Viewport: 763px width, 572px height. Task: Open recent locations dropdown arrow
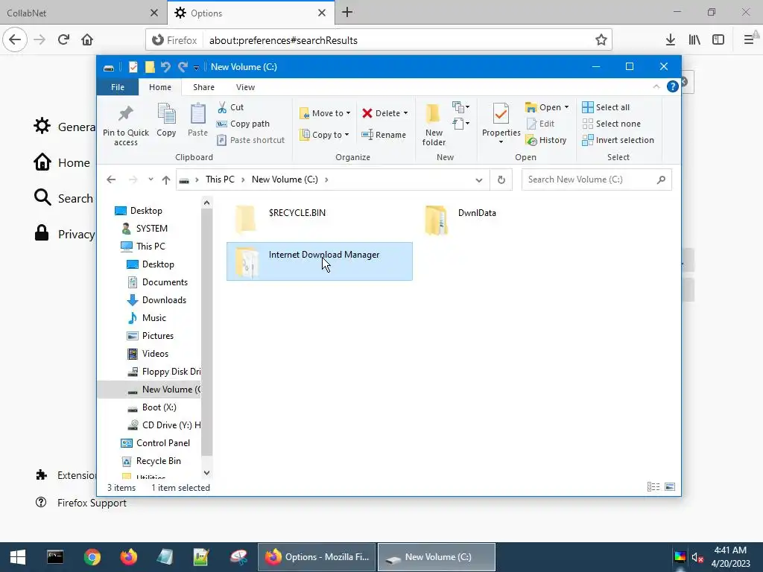(x=151, y=179)
